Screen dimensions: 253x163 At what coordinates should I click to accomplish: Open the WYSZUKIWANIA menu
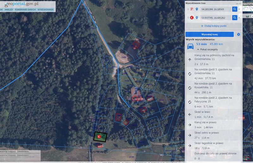[x=45, y=10]
